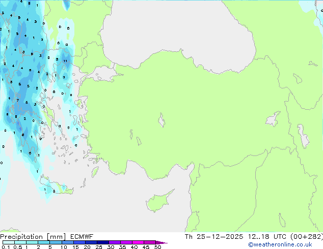Viewport: 323px width, 249px height.
Task: Click the '12..18 UTC' time range
Action: pos(267,237)
